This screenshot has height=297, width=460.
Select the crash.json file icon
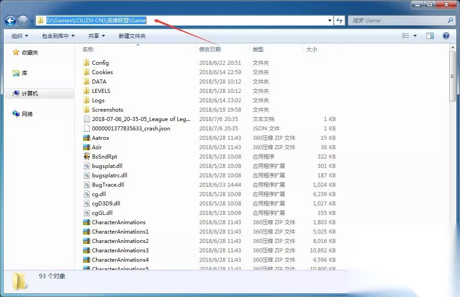(87, 128)
